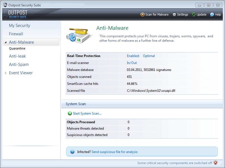Click the Help toolbar label
The height and width of the screenshot is (168, 225).
[x=218, y=14]
